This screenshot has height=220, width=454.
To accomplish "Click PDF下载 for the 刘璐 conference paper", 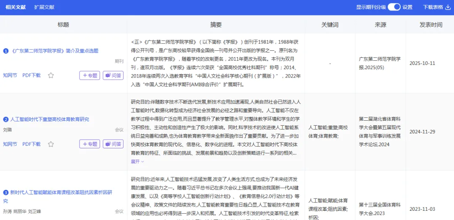I will coord(32,144).
